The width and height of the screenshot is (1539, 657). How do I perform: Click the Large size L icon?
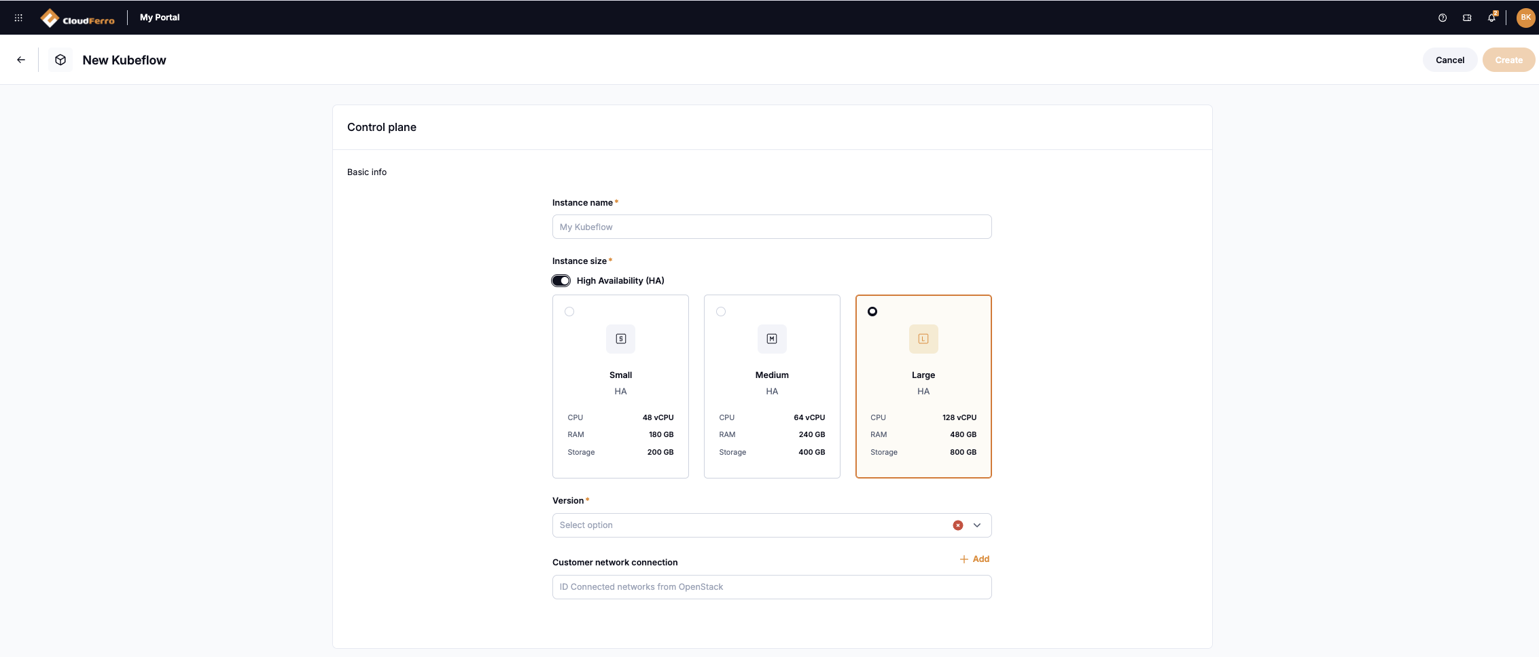pos(923,339)
